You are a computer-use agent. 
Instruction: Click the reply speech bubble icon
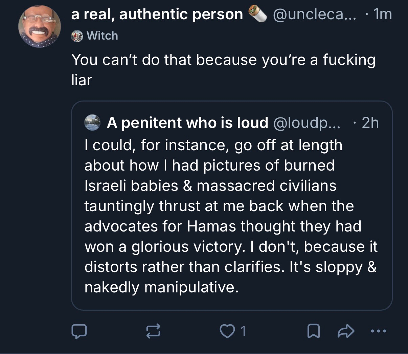tap(79, 331)
